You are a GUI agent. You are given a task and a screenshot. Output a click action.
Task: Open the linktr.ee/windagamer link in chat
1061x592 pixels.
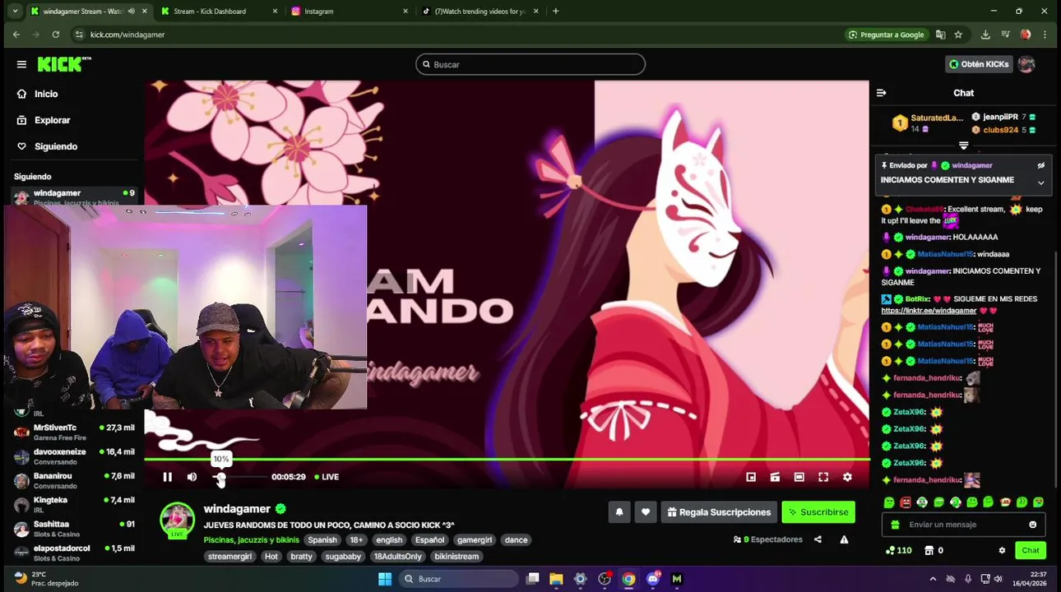(929, 311)
